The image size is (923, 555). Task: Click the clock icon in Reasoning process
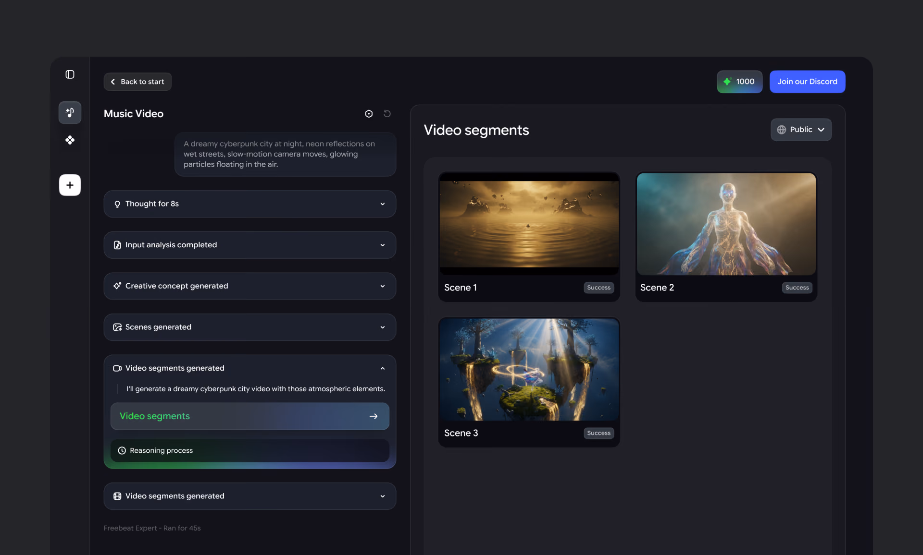(x=122, y=450)
